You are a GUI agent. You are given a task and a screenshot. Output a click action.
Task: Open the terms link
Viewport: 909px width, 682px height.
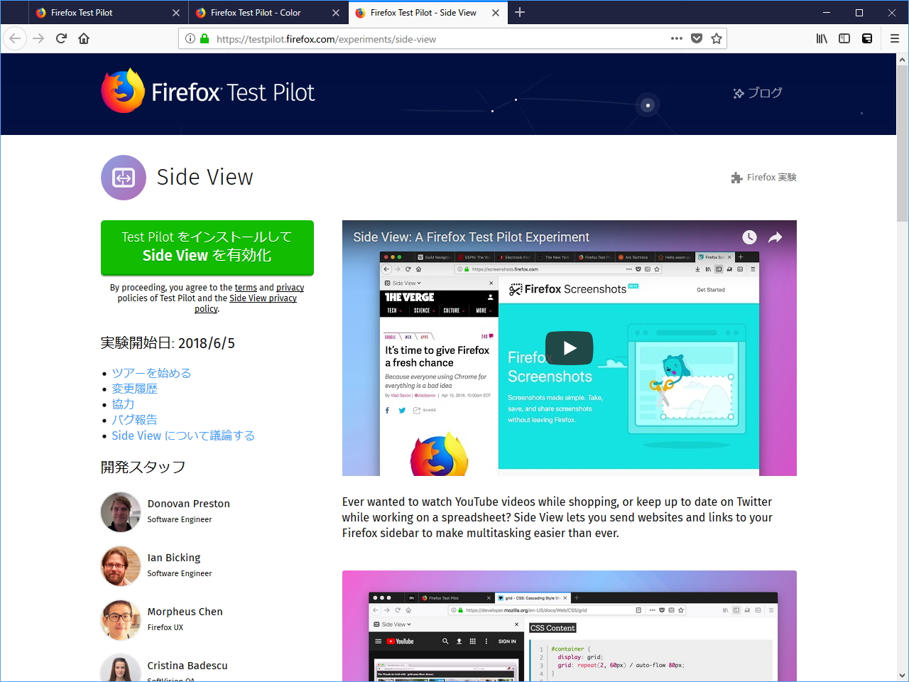coord(246,287)
